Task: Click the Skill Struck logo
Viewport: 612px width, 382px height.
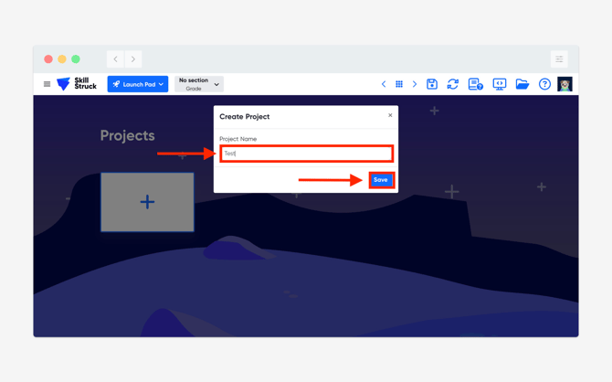Action: (x=77, y=84)
